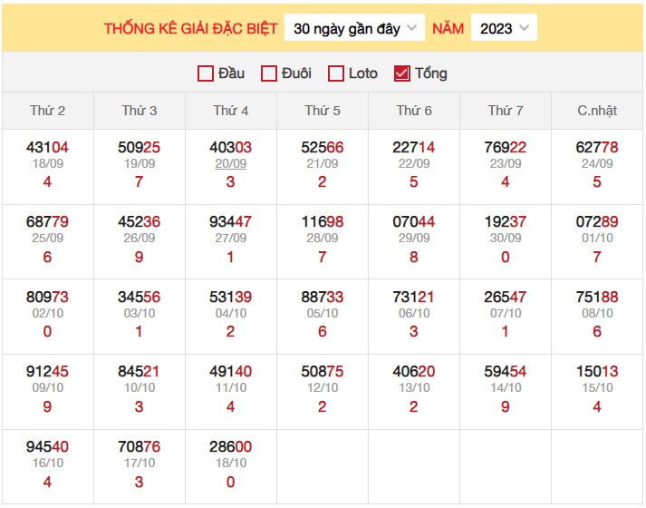This screenshot has width=646, height=508.
Task: Enable the Đầu checkbox
Action: (206, 73)
